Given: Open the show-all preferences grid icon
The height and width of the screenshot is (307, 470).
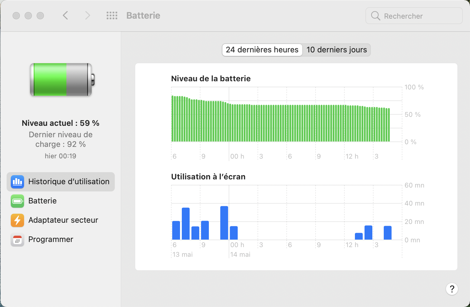Looking at the screenshot, I should (112, 16).
